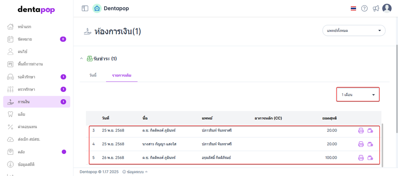398x176 pixels.
Task: Open the แพทย์ทั้งหมด doctor dropdown
Action: [x=353, y=31]
